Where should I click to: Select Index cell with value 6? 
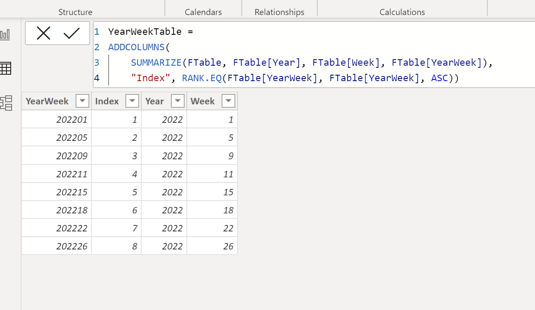click(116, 210)
